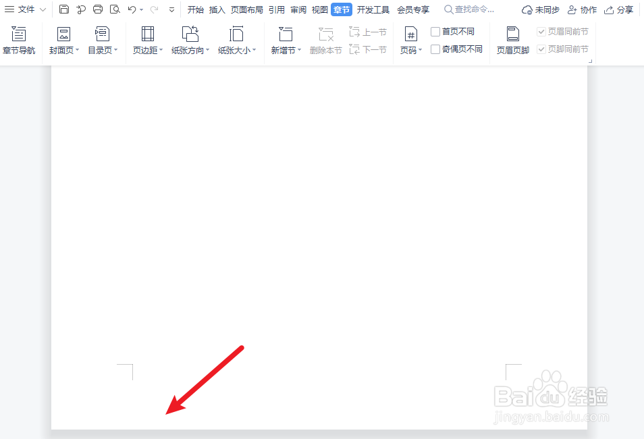Open the 章节导航 section navigation pane
The height and width of the screenshot is (439, 644).
(20, 39)
